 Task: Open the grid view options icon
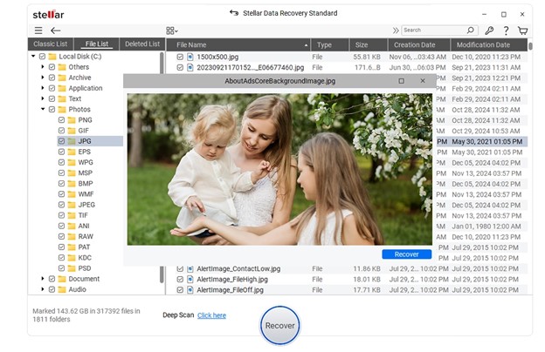point(171,30)
